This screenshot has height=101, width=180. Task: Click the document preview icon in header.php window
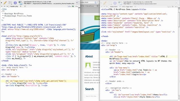(20, 3)
